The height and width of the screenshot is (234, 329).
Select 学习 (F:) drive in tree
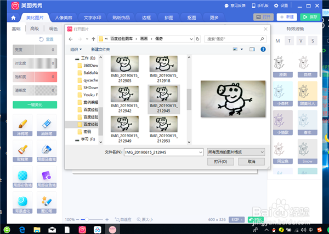tap(88, 139)
